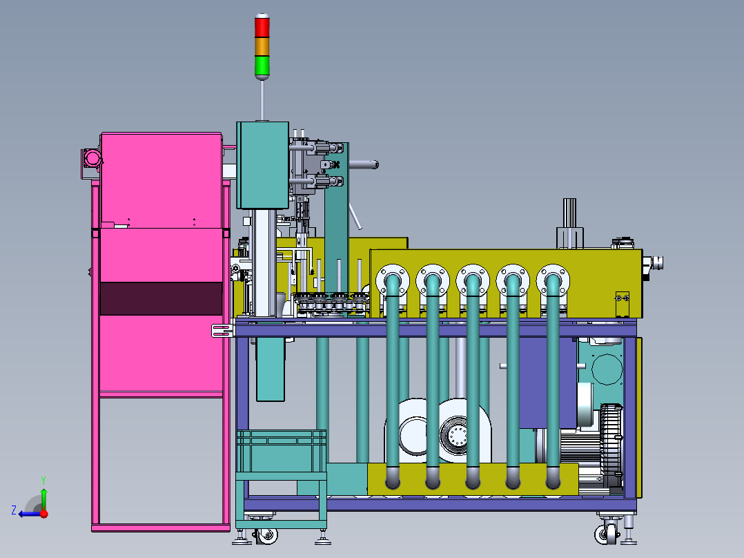Select the amber lamp of signal tower
Image resolution: width=744 pixels, height=558 pixels.
pyautogui.click(x=262, y=46)
